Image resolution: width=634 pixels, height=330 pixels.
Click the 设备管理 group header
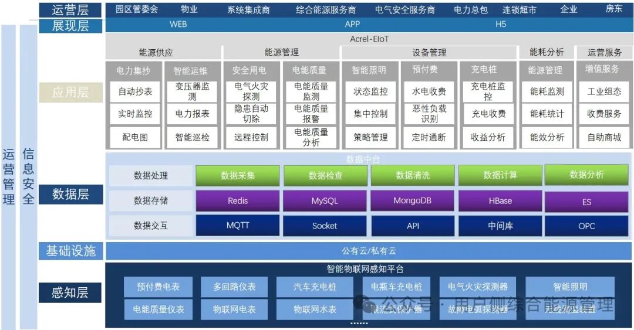pyautogui.click(x=429, y=53)
